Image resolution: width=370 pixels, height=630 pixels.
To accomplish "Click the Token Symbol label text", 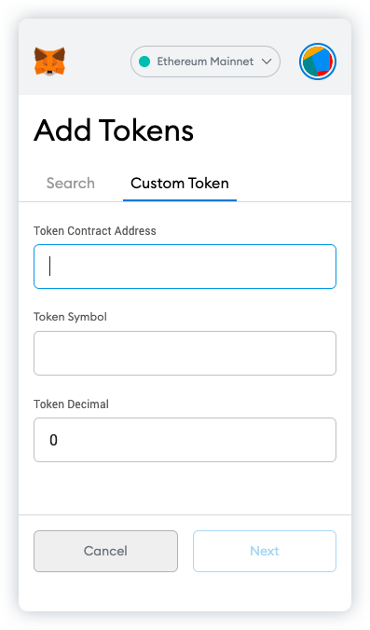I will (70, 317).
